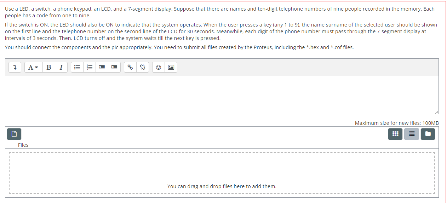
Task: Click the 'Maximum size for new files: 100MB' text
Action: (397, 123)
